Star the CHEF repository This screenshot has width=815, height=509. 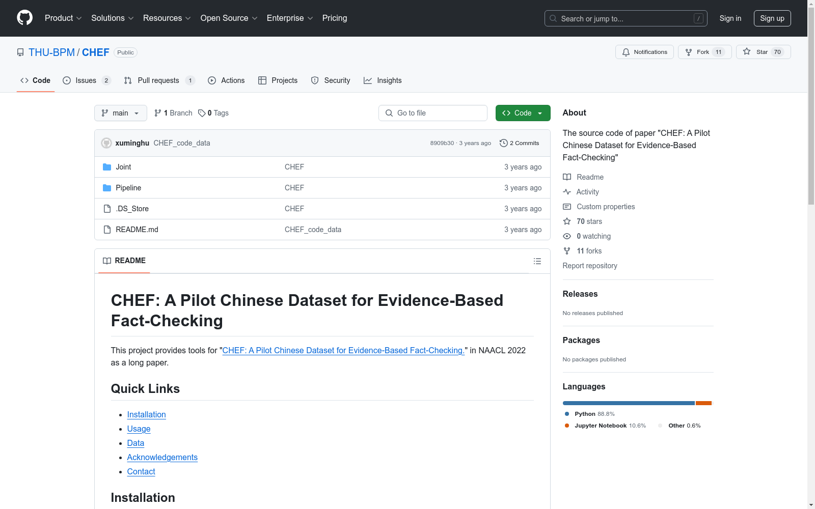point(763,52)
